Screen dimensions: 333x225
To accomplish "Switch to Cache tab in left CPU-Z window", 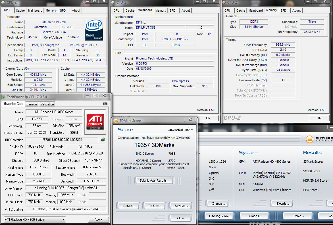I will coord(20,10).
